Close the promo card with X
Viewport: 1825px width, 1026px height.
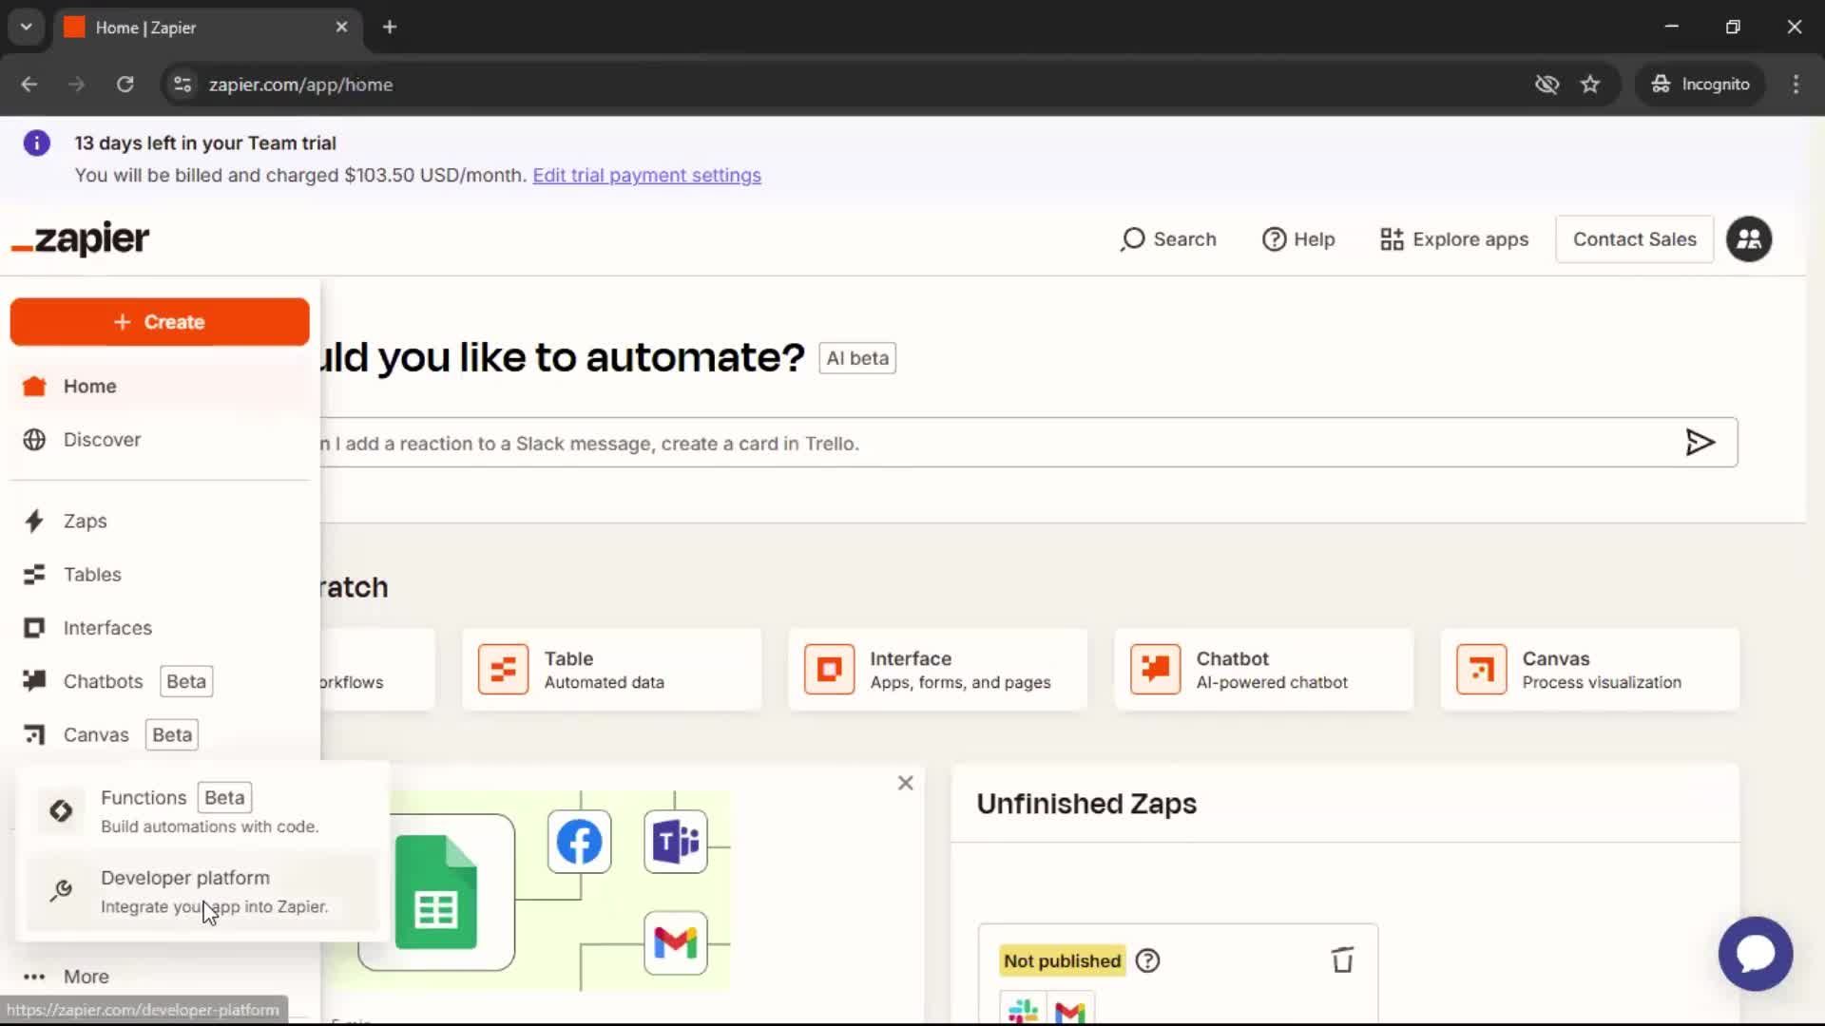[x=905, y=783]
